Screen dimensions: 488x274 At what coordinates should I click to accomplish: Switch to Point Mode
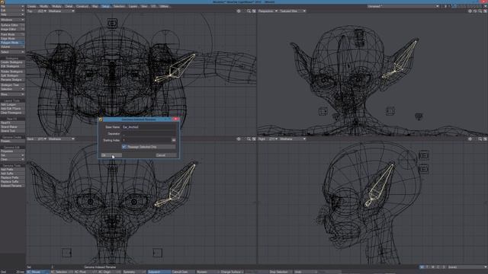pos(12,34)
